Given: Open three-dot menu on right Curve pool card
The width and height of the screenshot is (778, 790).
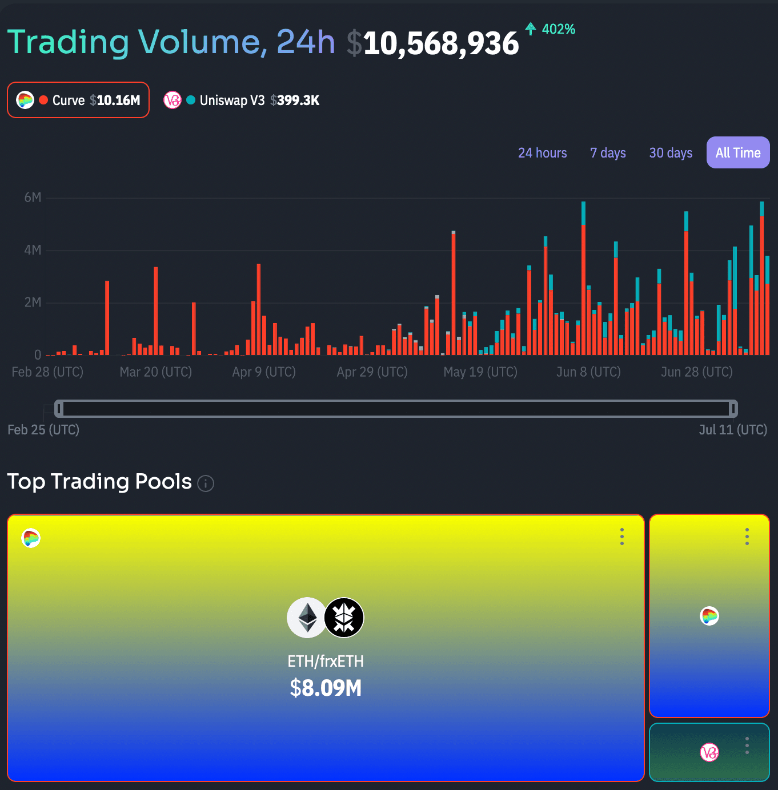Looking at the screenshot, I should [747, 537].
